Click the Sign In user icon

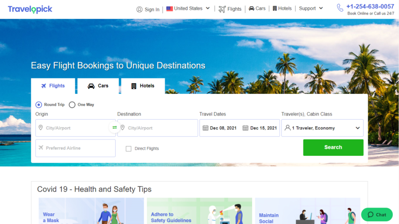(139, 9)
